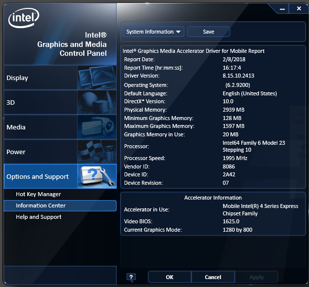This screenshot has height=287, width=309.
Task: Select Information Center
Action: click(60, 205)
